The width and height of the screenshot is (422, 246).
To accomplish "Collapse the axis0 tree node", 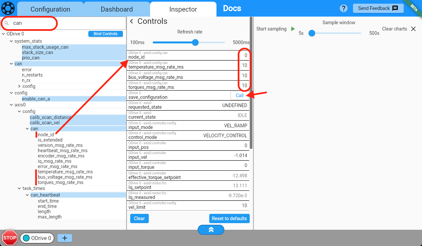I will point(11,105).
